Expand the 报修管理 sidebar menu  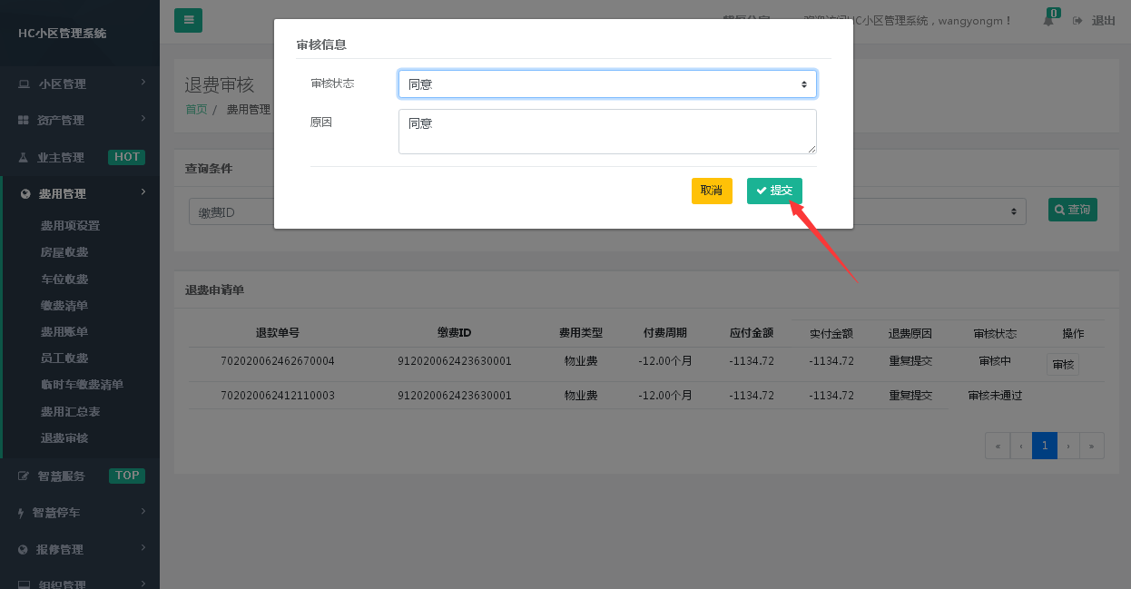80,549
